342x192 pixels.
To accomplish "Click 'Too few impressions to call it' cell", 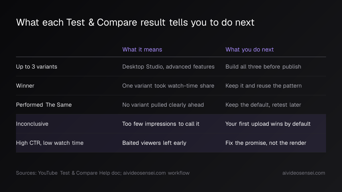I will point(161,124).
